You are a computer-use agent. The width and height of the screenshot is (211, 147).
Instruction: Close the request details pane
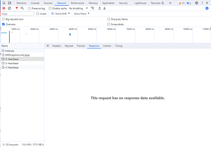[x=48, y=46]
